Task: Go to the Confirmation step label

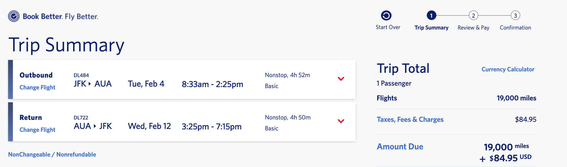Action: pyautogui.click(x=515, y=28)
